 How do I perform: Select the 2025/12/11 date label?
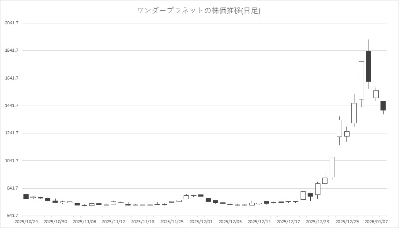tap(259, 221)
